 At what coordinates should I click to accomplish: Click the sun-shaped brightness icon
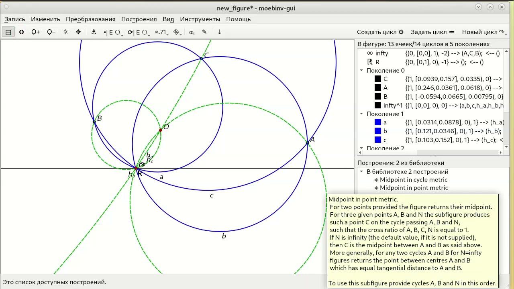click(x=65, y=32)
